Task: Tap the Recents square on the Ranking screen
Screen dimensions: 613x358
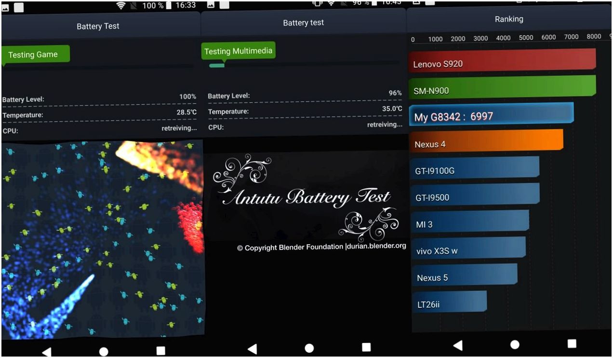Action: [x=572, y=344]
